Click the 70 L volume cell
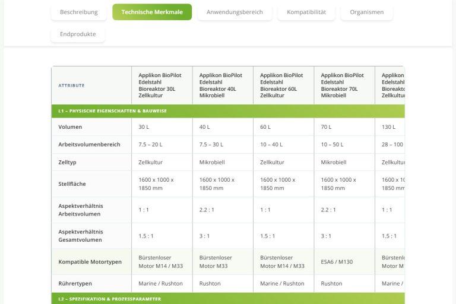The image size is (456, 304). click(x=344, y=127)
